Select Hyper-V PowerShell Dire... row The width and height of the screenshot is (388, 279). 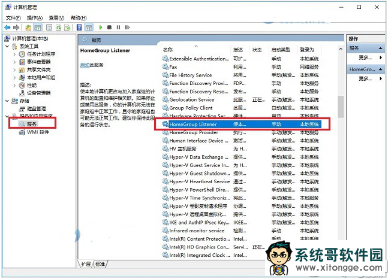click(242, 190)
